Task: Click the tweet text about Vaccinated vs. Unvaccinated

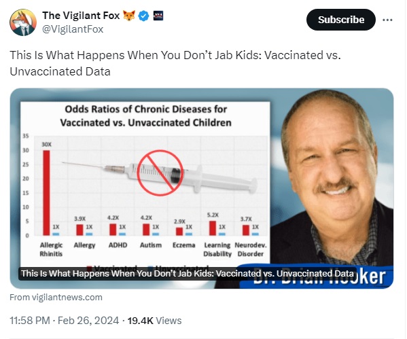Action: [175, 63]
